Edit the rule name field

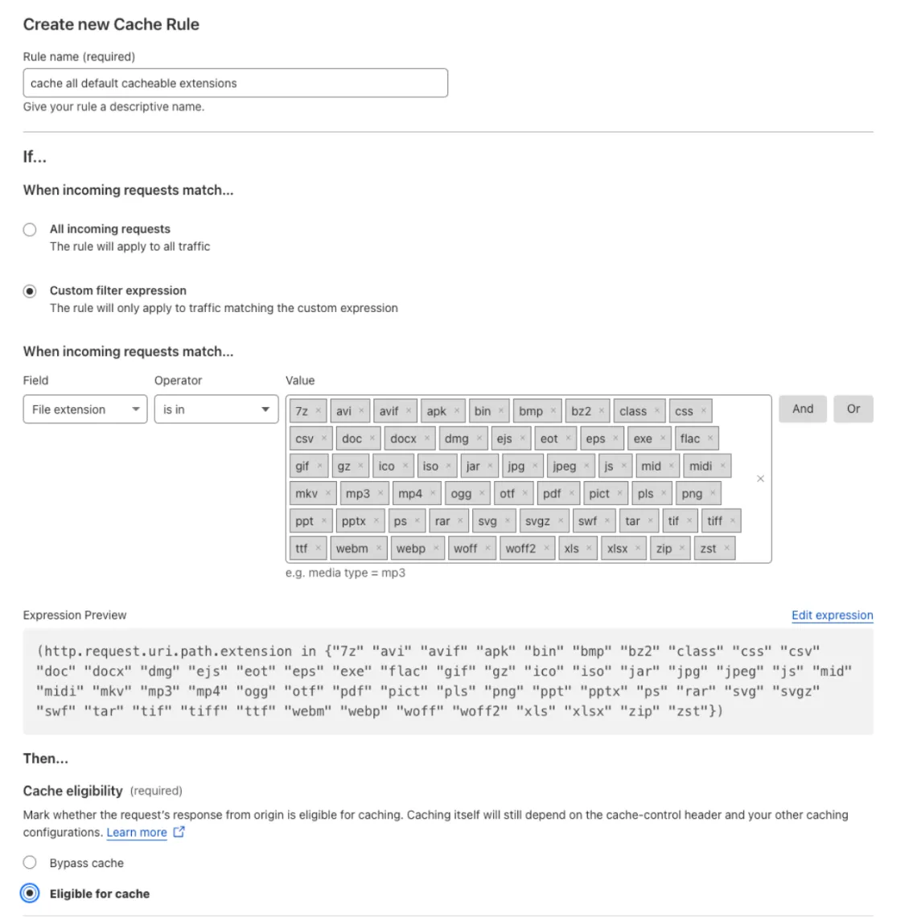point(233,83)
